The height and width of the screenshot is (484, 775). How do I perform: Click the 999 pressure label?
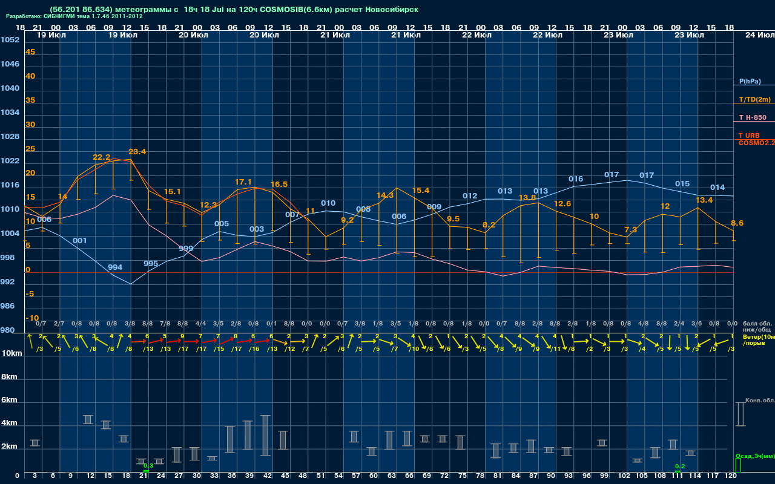click(x=186, y=249)
